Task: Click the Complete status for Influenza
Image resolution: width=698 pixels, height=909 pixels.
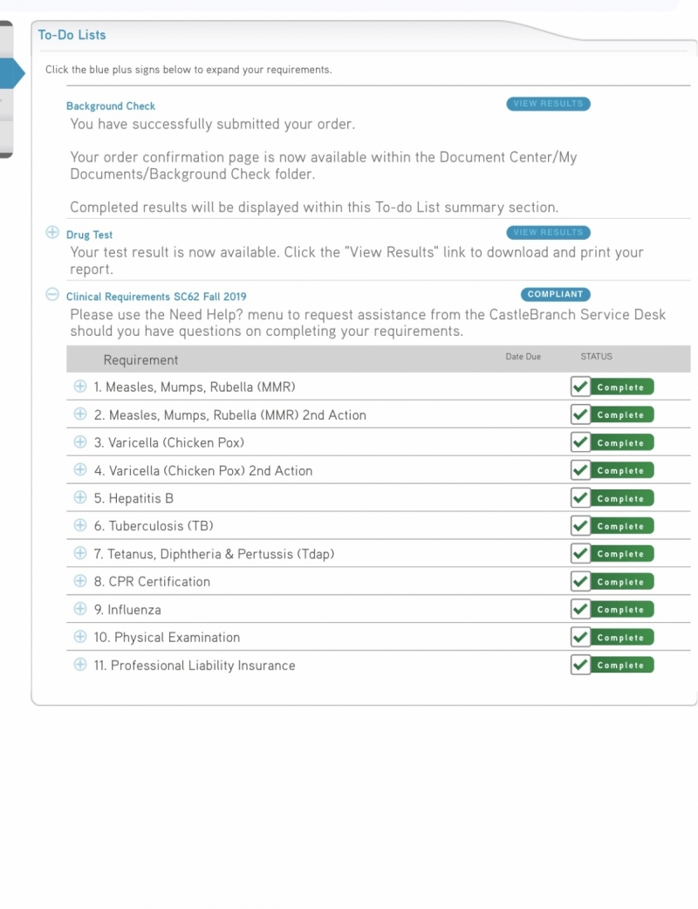Action: 620,609
